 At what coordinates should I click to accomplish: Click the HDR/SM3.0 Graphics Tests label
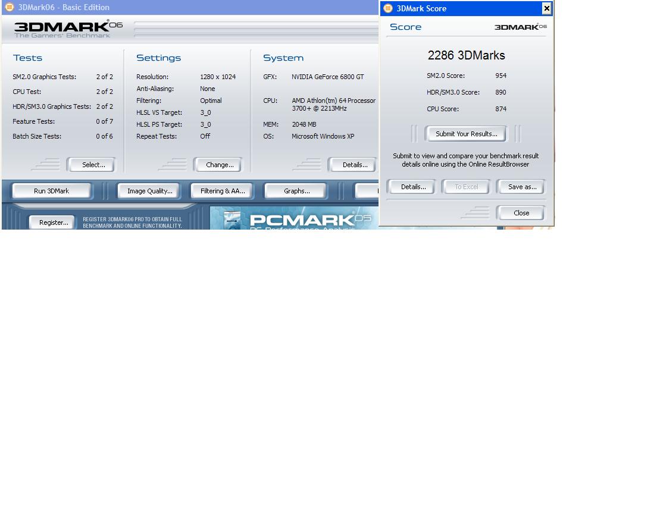coord(52,106)
